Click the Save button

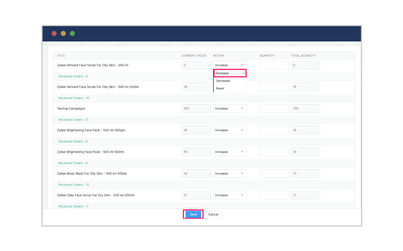tap(193, 214)
